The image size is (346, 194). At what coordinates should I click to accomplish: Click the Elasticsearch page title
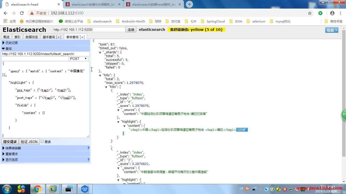pyautogui.click(x=24, y=30)
